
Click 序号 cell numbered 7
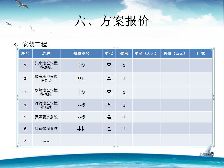25,141
